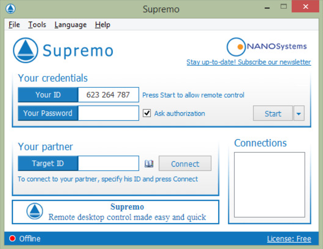This screenshot has width=323, height=249.
Task: Open the Help menu
Action: 102,25
